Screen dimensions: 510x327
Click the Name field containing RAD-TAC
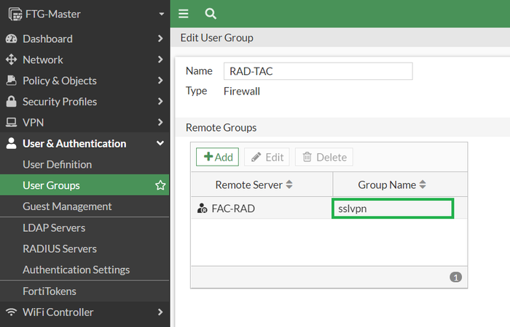point(318,71)
